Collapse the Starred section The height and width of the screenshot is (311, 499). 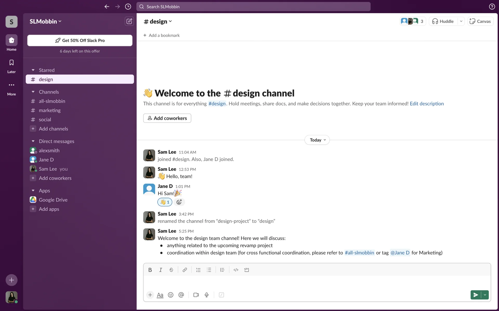coord(33,70)
